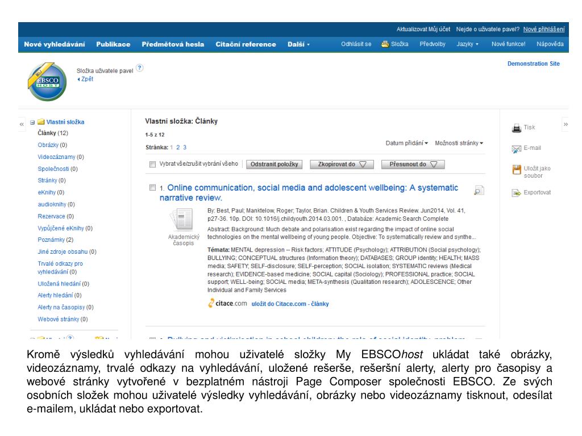Go to results page 3
The width and height of the screenshot is (582, 436).
tap(185, 147)
